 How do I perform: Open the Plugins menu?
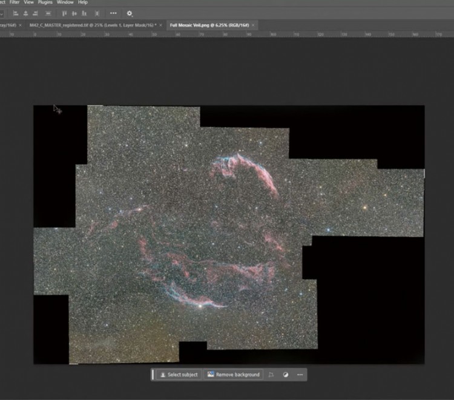pyautogui.click(x=45, y=2)
